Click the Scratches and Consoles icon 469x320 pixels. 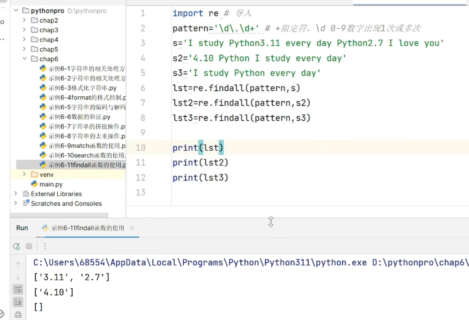pyautogui.click(x=26, y=203)
